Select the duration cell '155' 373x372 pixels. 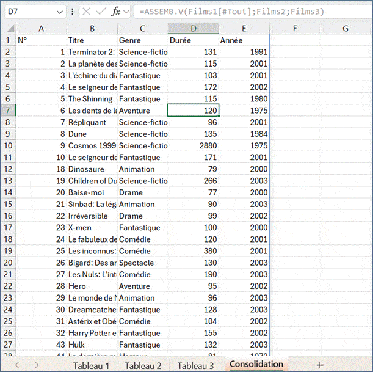pos(194,333)
